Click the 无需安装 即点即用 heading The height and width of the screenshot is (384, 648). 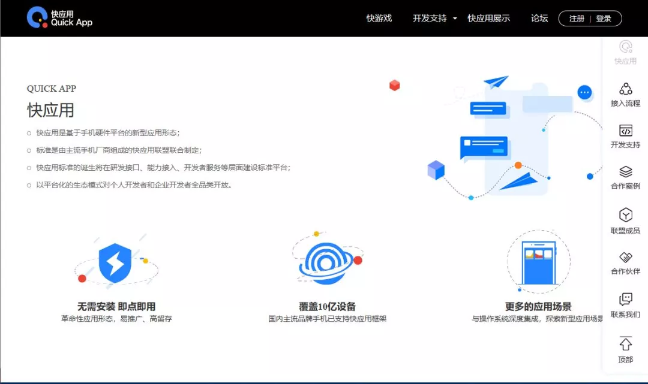point(116,307)
